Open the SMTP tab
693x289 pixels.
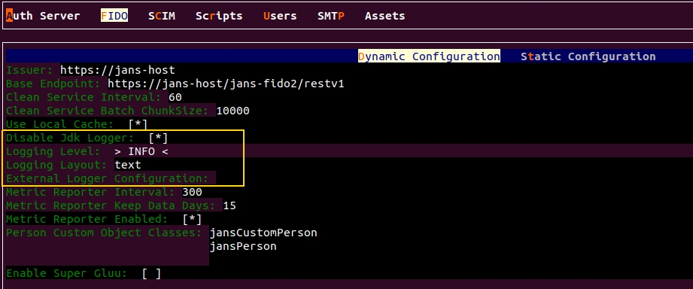331,16
